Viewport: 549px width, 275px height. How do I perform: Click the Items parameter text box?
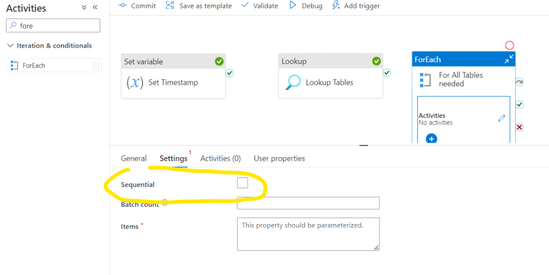click(x=308, y=234)
